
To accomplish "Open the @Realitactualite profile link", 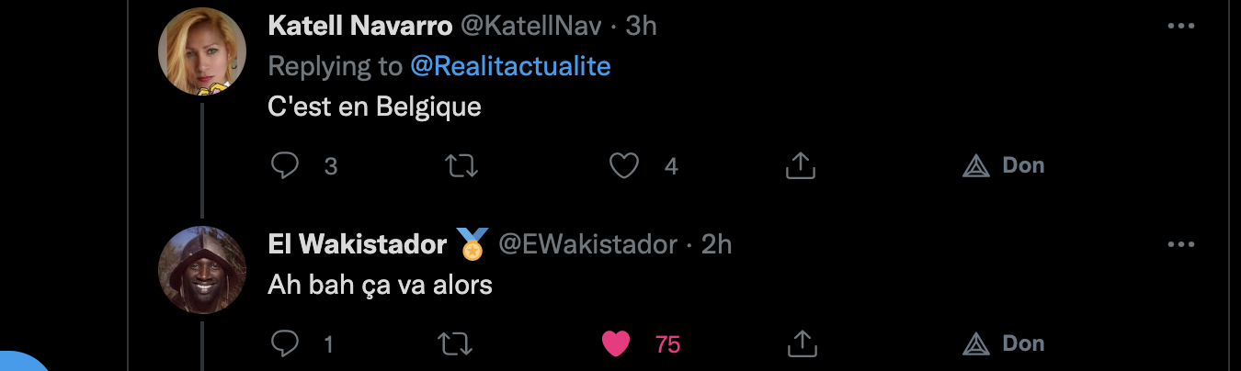I will tap(510, 66).
